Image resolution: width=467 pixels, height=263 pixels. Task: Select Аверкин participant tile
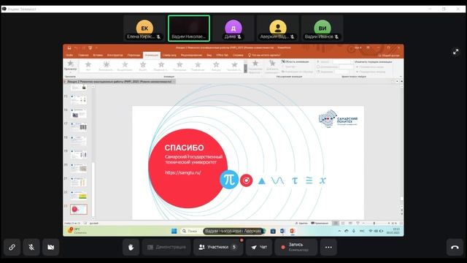[277, 28]
